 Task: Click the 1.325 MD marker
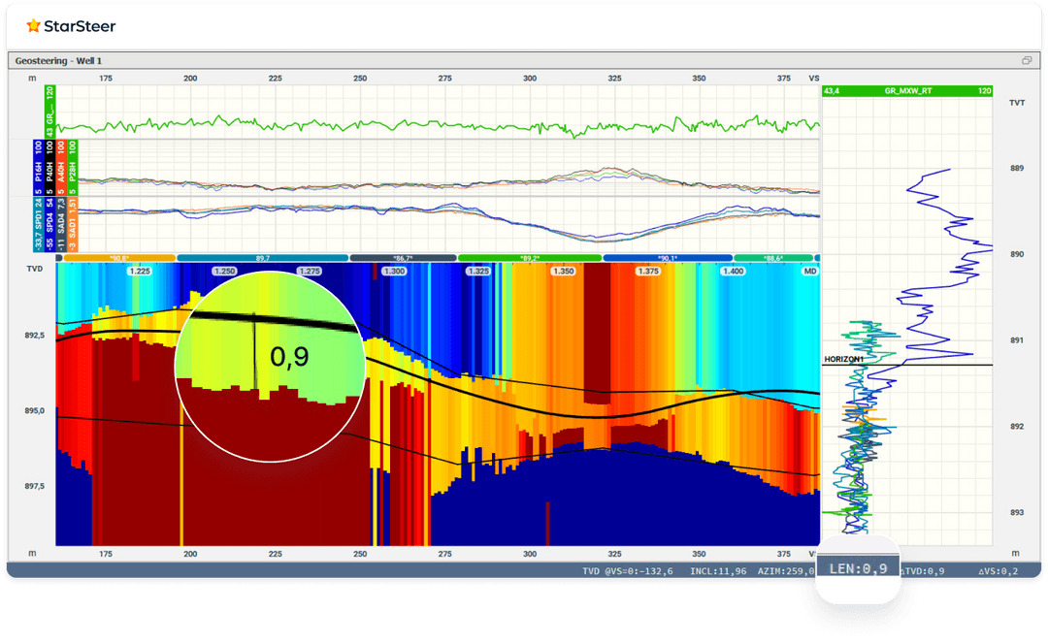click(x=478, y=272)
